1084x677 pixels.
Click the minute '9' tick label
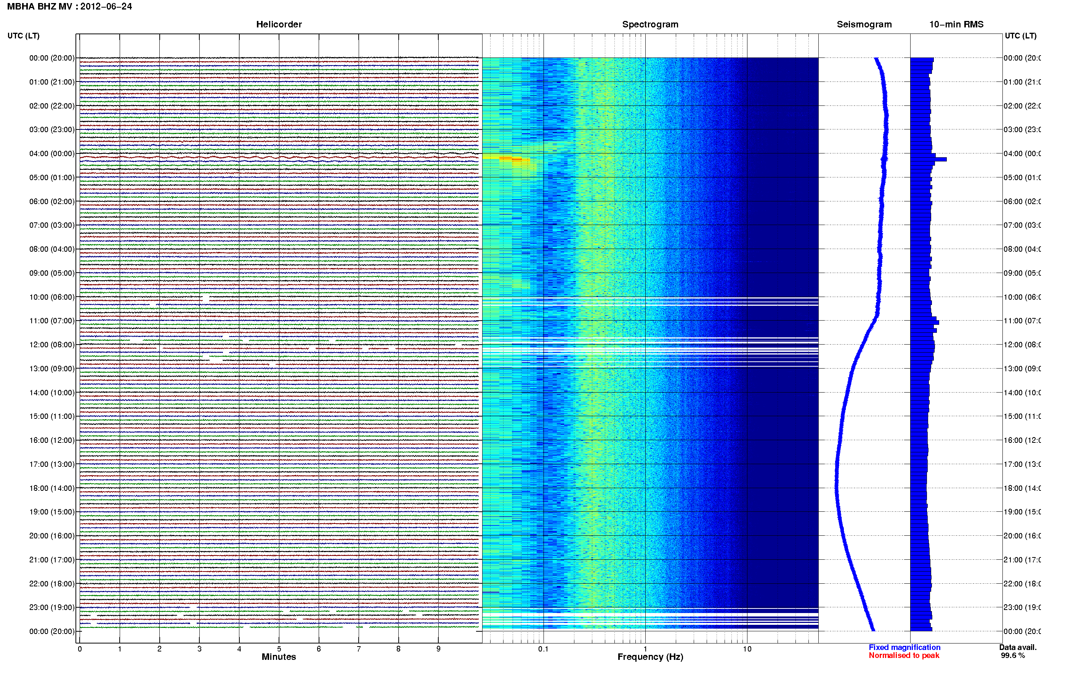point(438,649)
